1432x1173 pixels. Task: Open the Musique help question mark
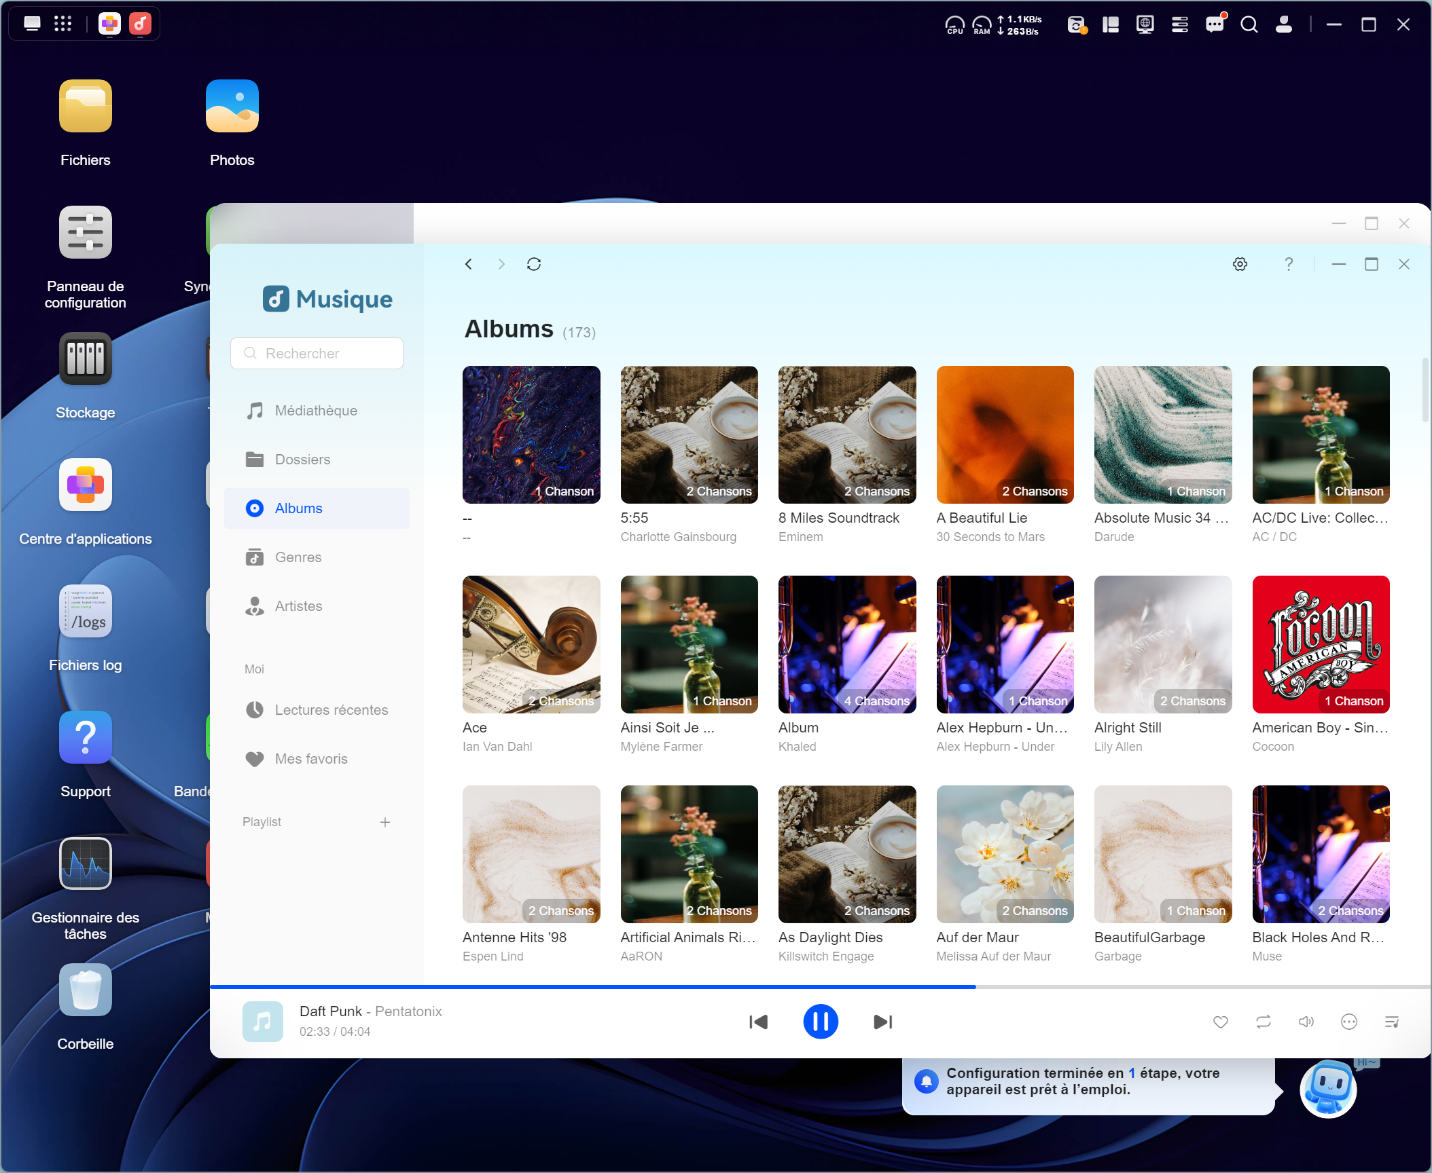(1289, 264)
